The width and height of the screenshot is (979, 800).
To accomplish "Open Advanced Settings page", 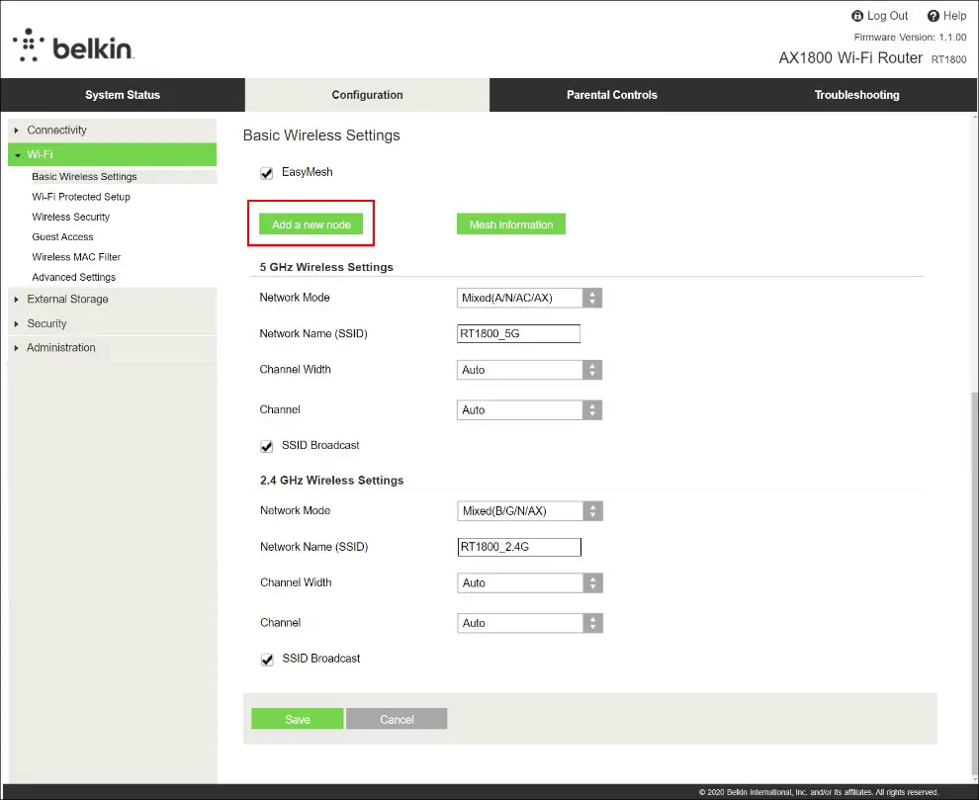I will point(74,277).
